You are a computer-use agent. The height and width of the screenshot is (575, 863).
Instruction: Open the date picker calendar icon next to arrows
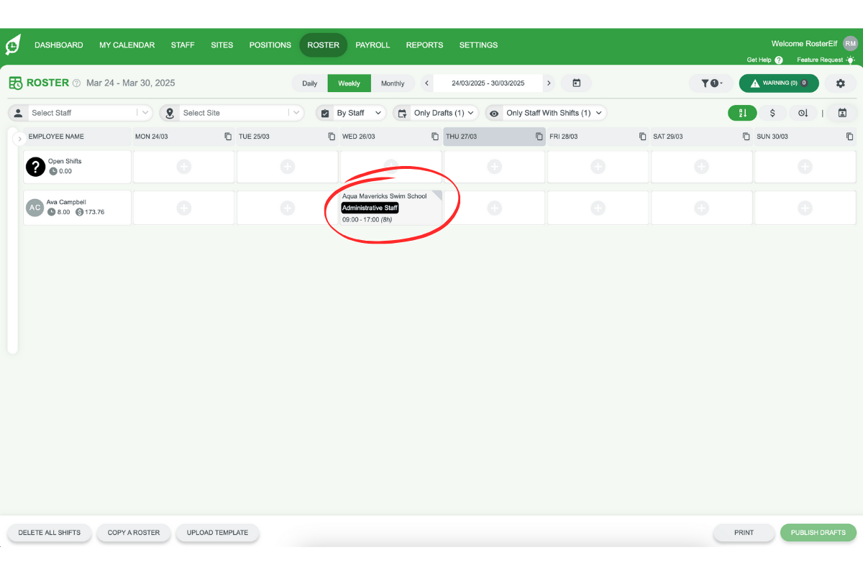click(576, 83)
